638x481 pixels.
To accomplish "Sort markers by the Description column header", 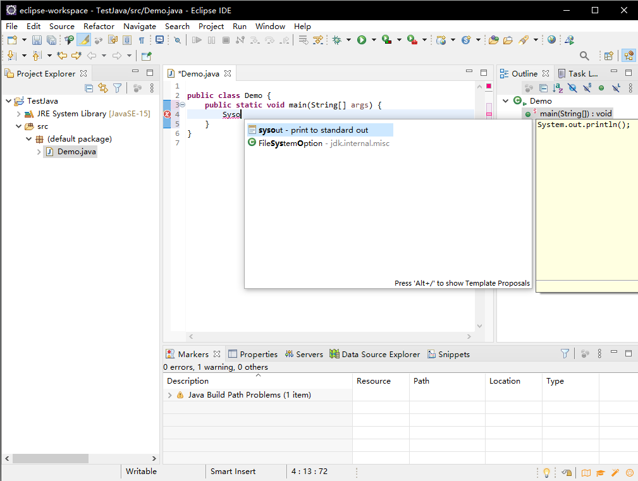I will [257, 381].
